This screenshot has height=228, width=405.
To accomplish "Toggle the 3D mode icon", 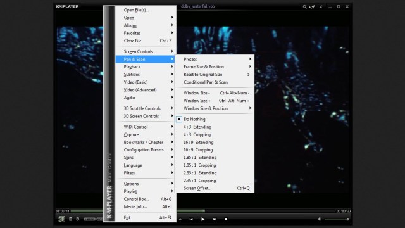I will pyautogui.click(x=61, y=219).
